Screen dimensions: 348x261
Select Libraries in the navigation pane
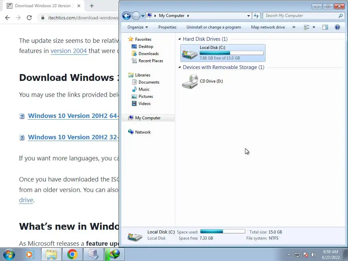tap(142, 75)
